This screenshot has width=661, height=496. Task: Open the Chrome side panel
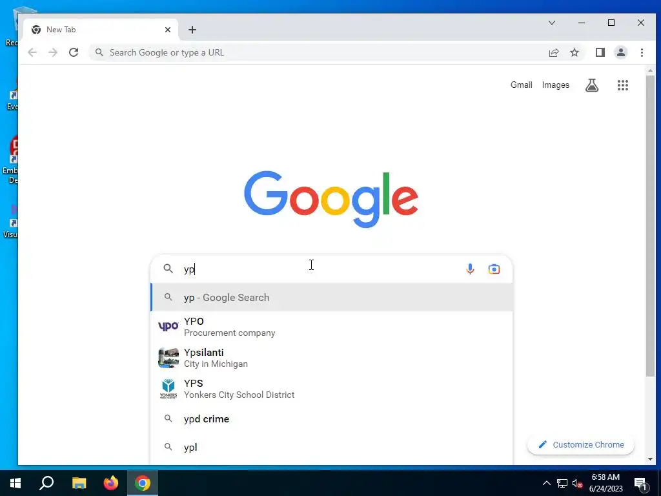point(600,52)
